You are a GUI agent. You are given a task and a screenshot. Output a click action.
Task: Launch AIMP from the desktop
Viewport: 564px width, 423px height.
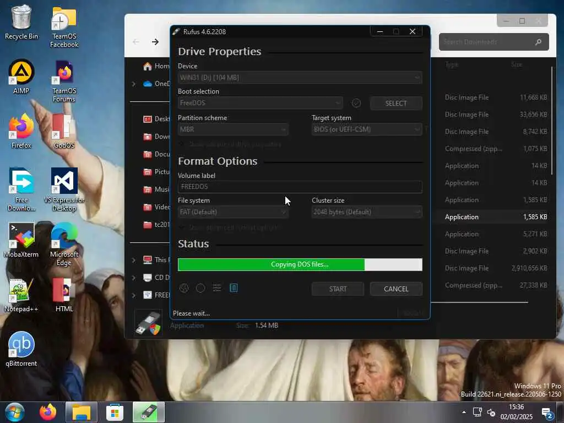click(21, 77)
